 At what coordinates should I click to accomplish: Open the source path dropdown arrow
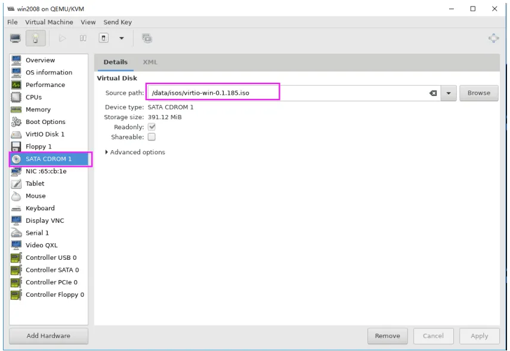[449, 94]
